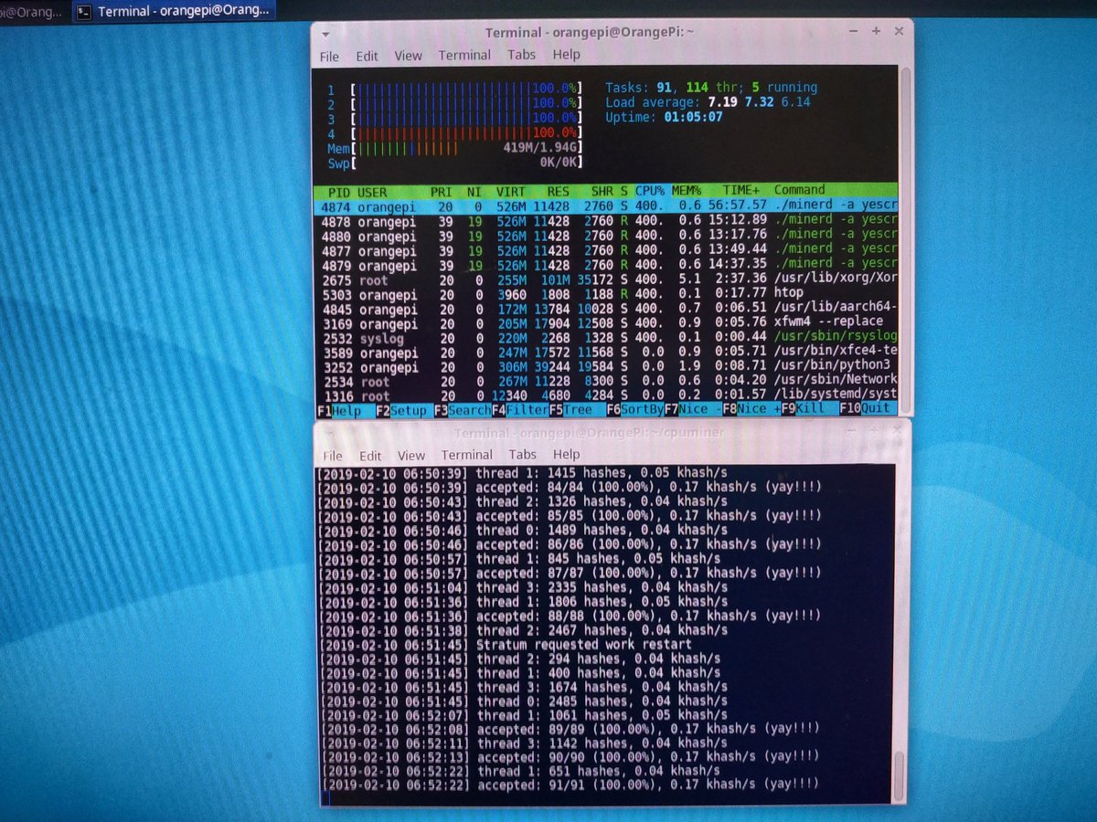Screen dimensions: 1097x822
Task: Open View menu in the upper terminal window
Action: 408,56
